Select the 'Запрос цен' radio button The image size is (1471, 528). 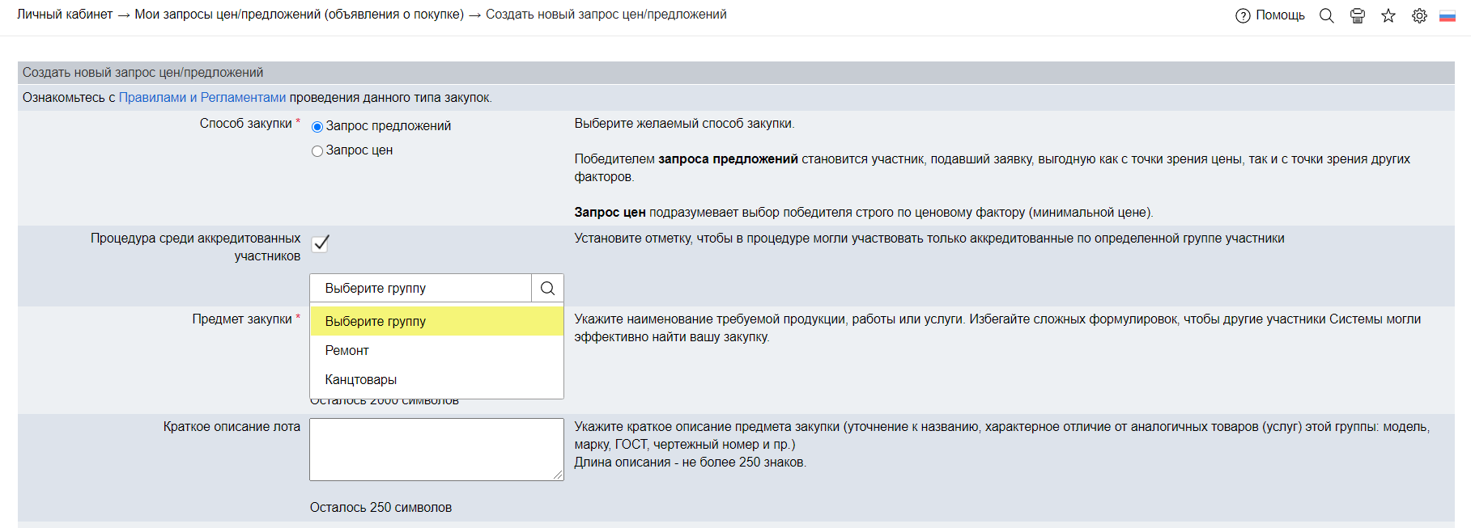[x=317, y=151]
